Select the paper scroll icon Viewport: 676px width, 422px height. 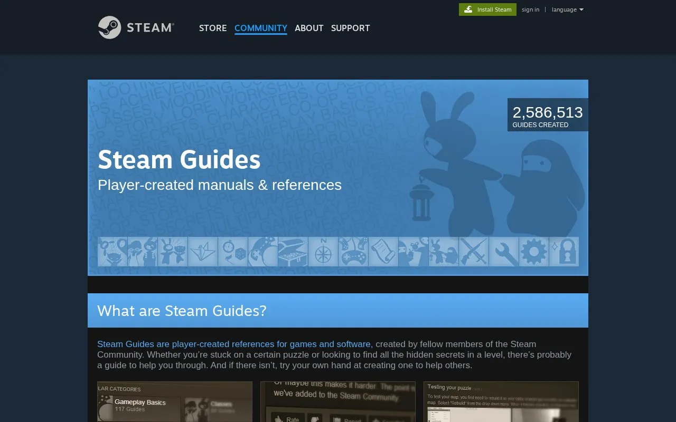(383, 252)
